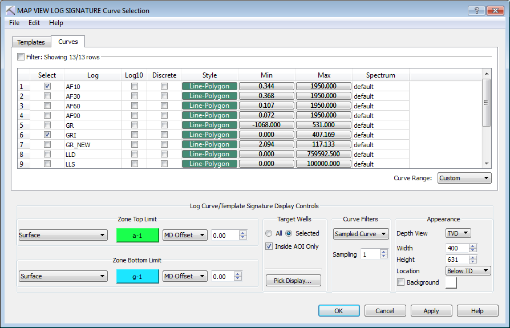Click the GR row Min value field

266,125
